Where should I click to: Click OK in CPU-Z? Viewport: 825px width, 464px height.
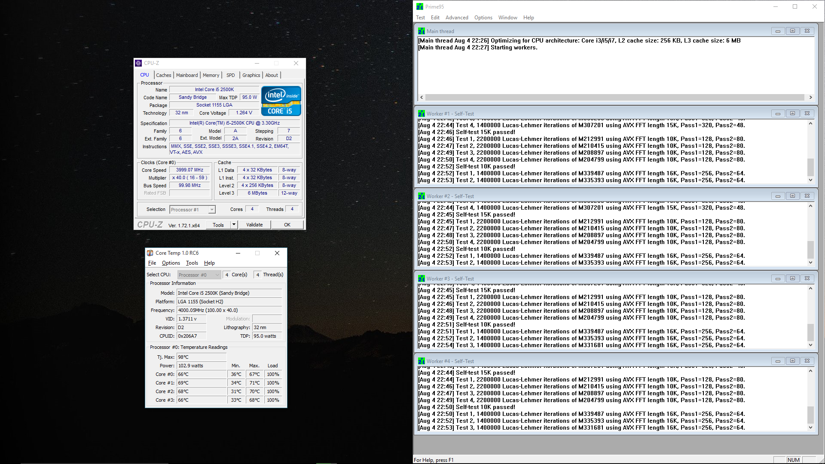click(x=287, y=225)
